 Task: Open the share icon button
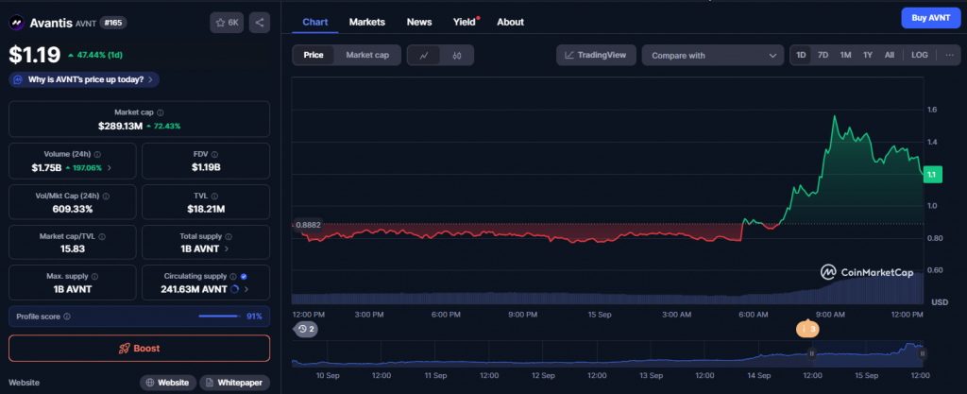click(x=260, y=23)
